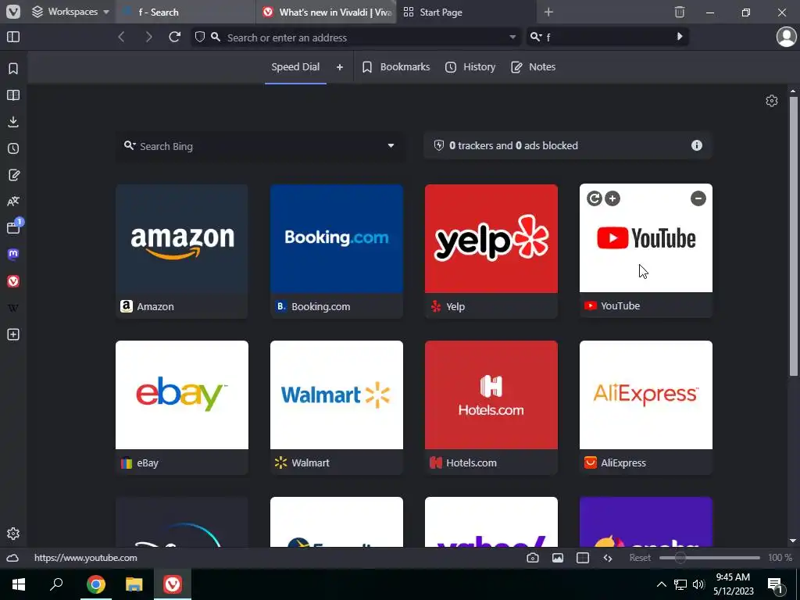
Task: Open the Notes panel icon in sidebar
Action: [x=13, y=175]
